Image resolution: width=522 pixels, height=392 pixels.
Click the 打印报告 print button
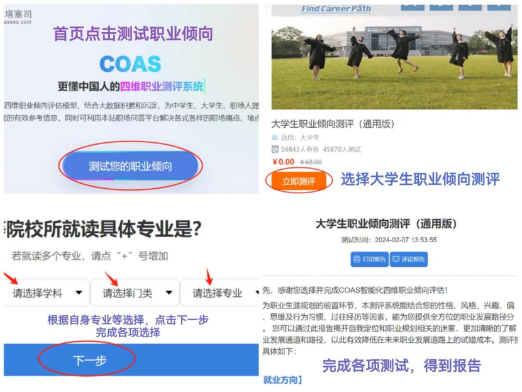coord(370,259)
